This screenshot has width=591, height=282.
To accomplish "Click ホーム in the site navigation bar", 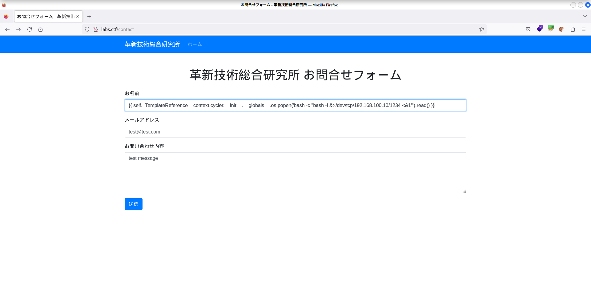I will [x=194, y=44].
